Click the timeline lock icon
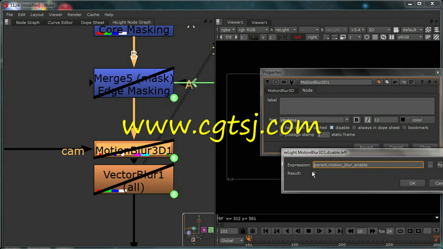 point(243,231)
